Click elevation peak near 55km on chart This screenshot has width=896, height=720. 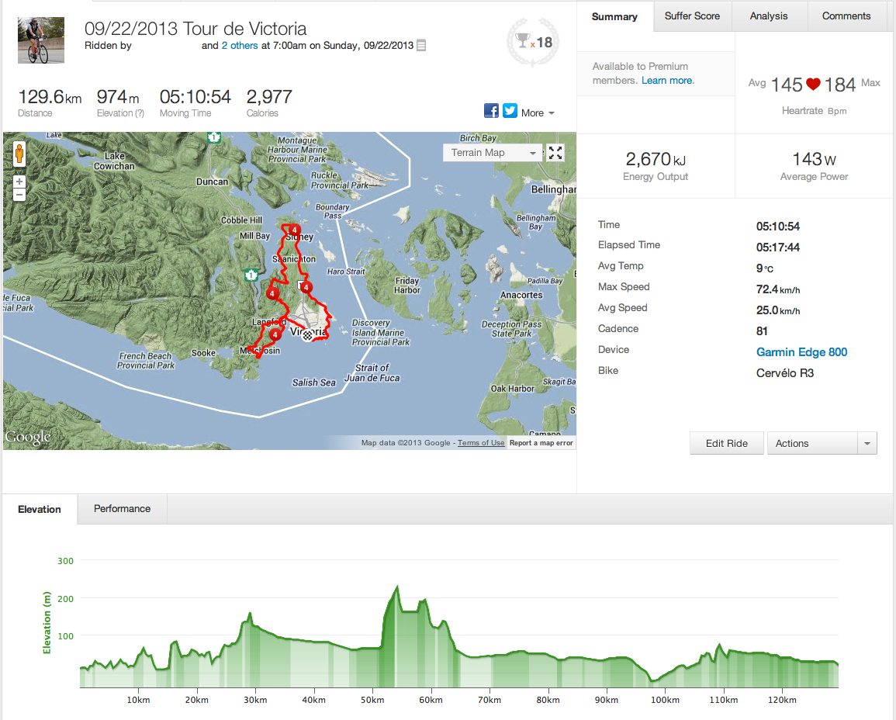(397, 588)
